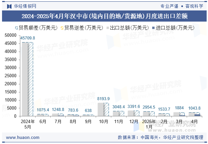
Task: Click the 数据来源 source credit text
Action: tap(161, 137)
